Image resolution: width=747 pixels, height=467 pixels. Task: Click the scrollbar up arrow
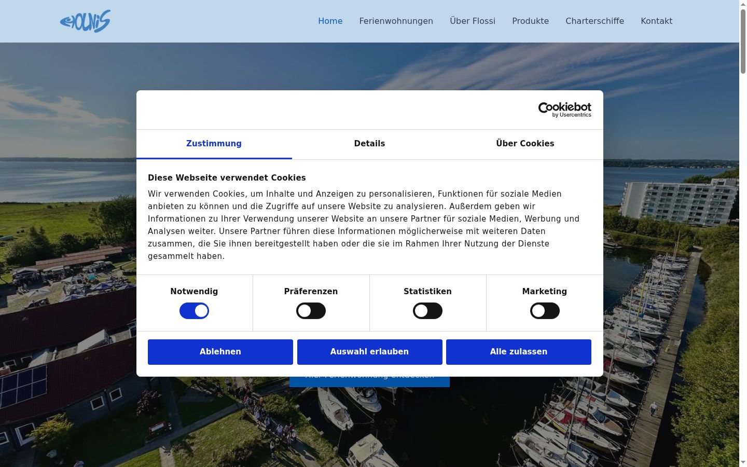click(743, 4)
